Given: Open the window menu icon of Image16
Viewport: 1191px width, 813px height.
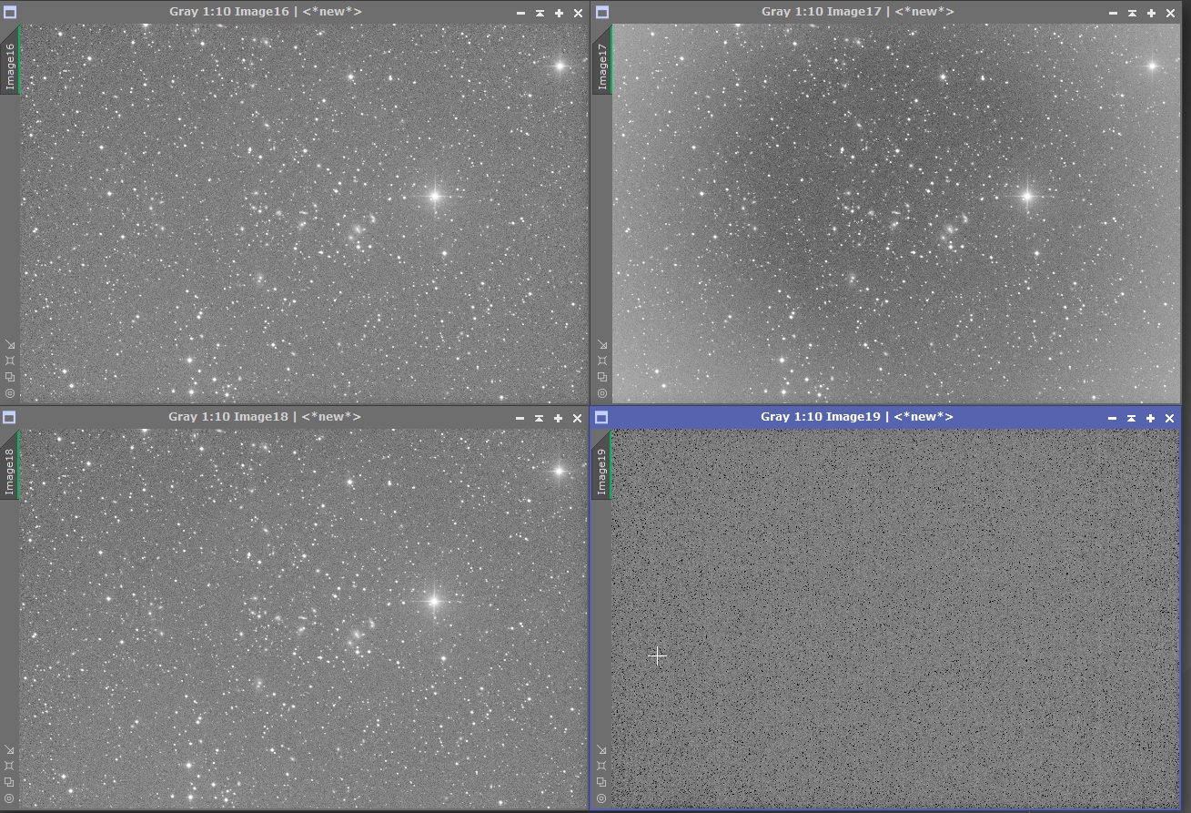Looking at the screenshot, I should (x=9, y=13).
